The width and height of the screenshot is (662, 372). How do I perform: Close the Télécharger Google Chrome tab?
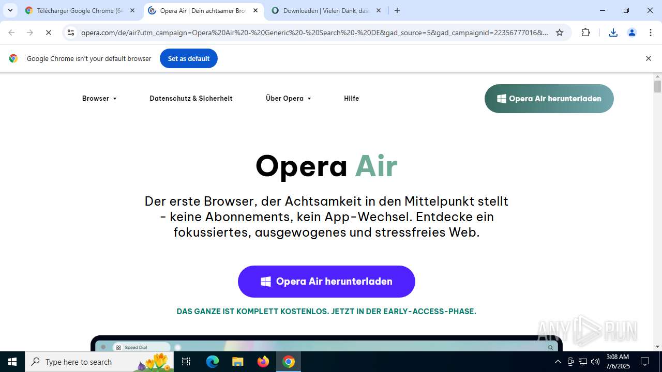tap(132, 10)
